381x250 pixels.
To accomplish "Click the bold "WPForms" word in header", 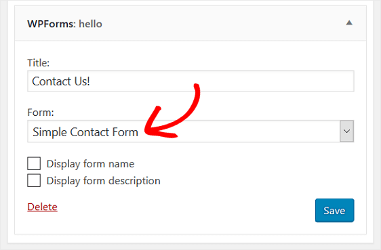I will point(49,24).
